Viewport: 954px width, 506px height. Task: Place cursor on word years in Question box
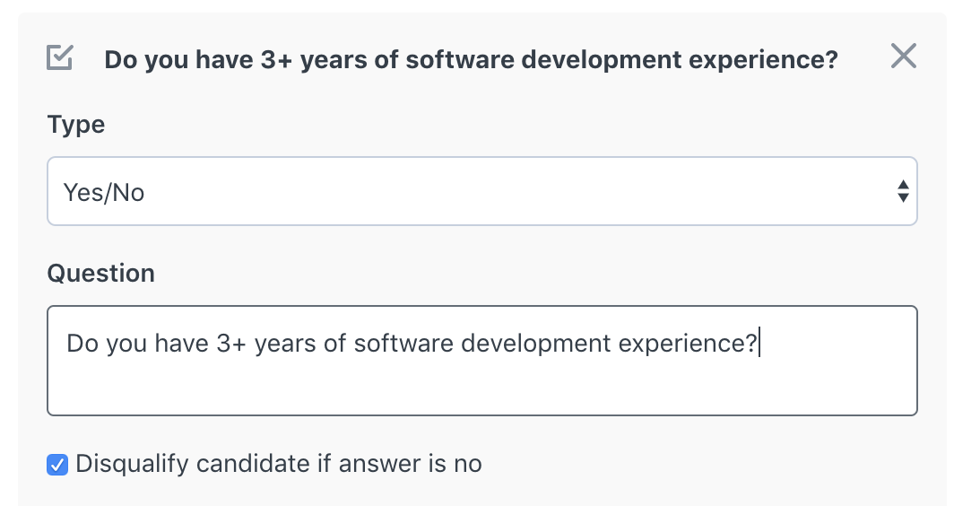(x=285, y=345)
